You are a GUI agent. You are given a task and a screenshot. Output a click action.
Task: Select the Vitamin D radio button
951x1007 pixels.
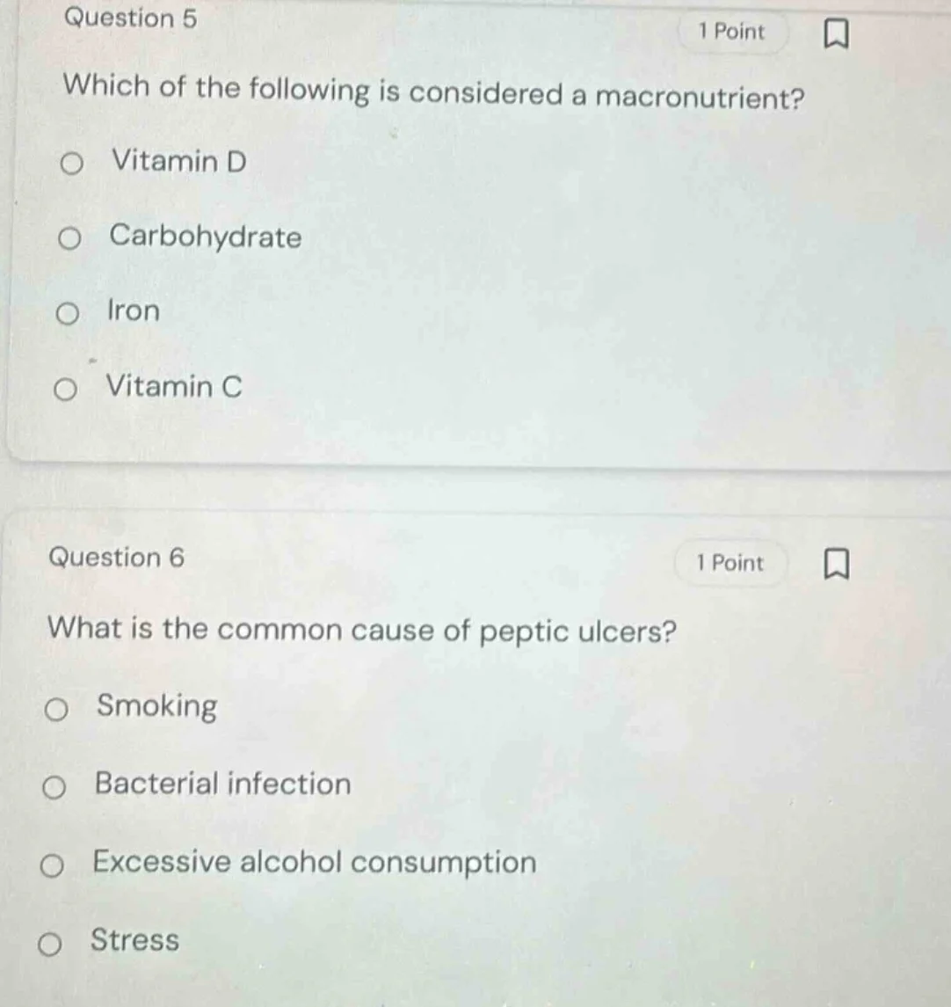click(74, 162)
